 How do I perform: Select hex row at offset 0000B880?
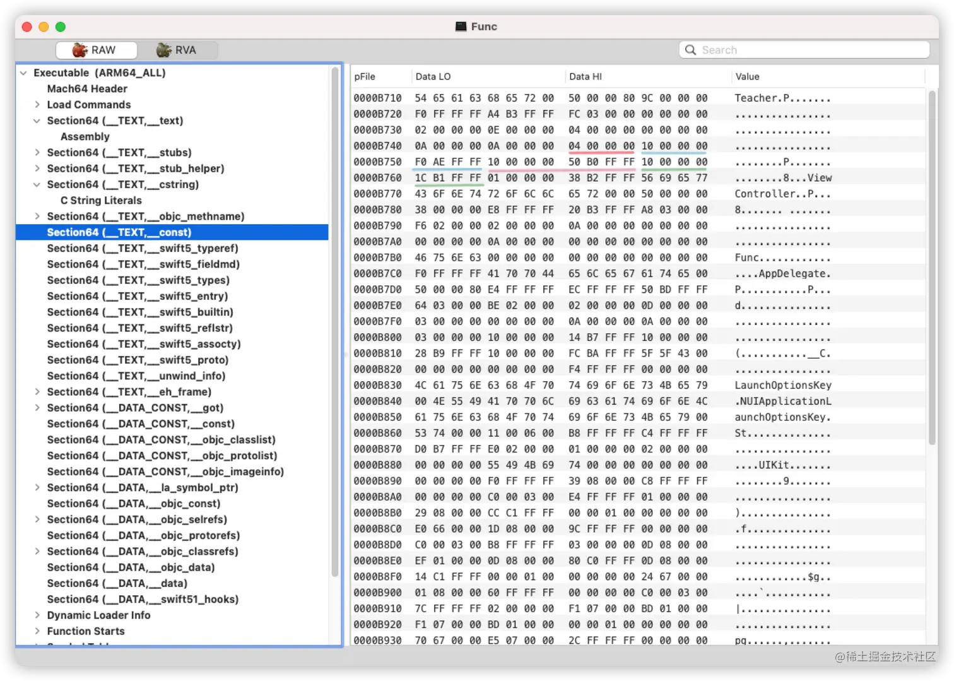click(639, 465)
